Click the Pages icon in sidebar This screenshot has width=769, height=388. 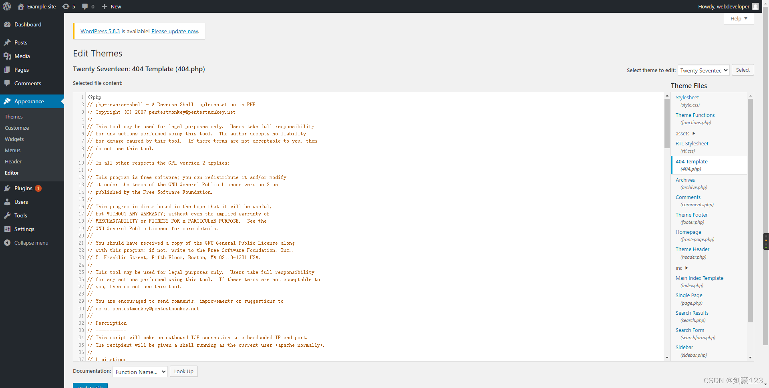pos(7,70)
